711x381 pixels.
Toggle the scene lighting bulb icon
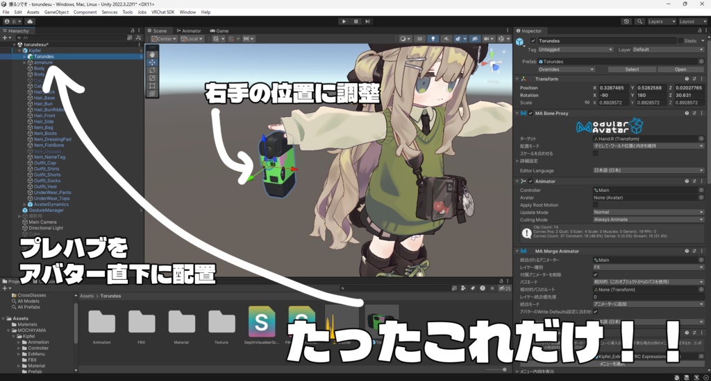pos(433,39)
